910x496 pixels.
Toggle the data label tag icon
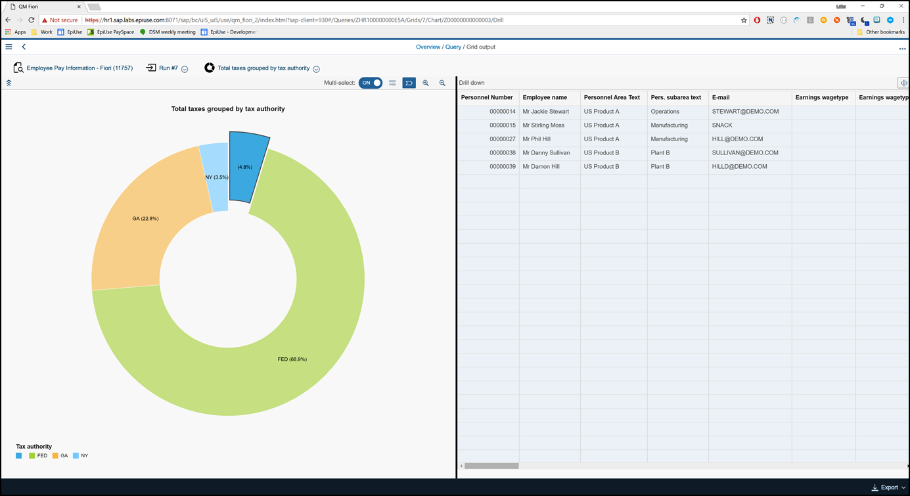click(409, 83)
